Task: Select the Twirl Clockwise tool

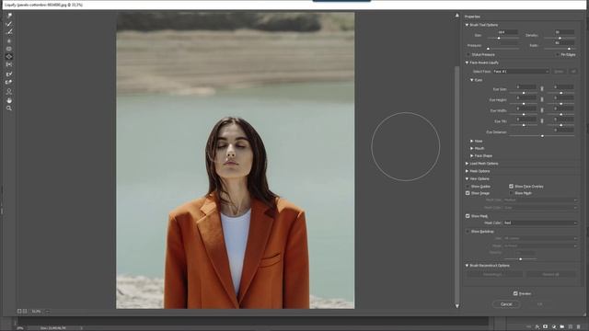Action: 9,40
